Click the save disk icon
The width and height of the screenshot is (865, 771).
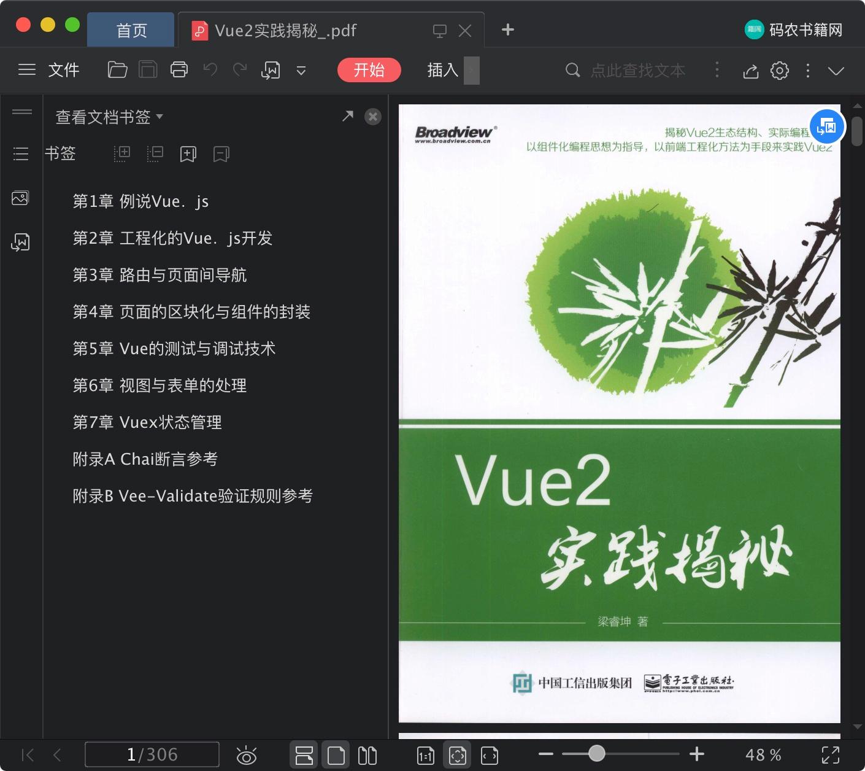pyautogui.click(x=148, y=70)
